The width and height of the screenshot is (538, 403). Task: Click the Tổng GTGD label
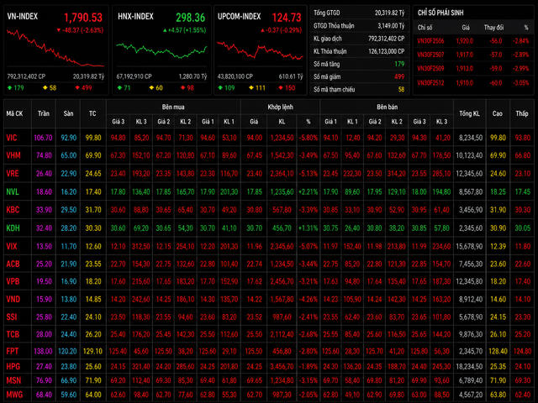click(x=327, y=13)
